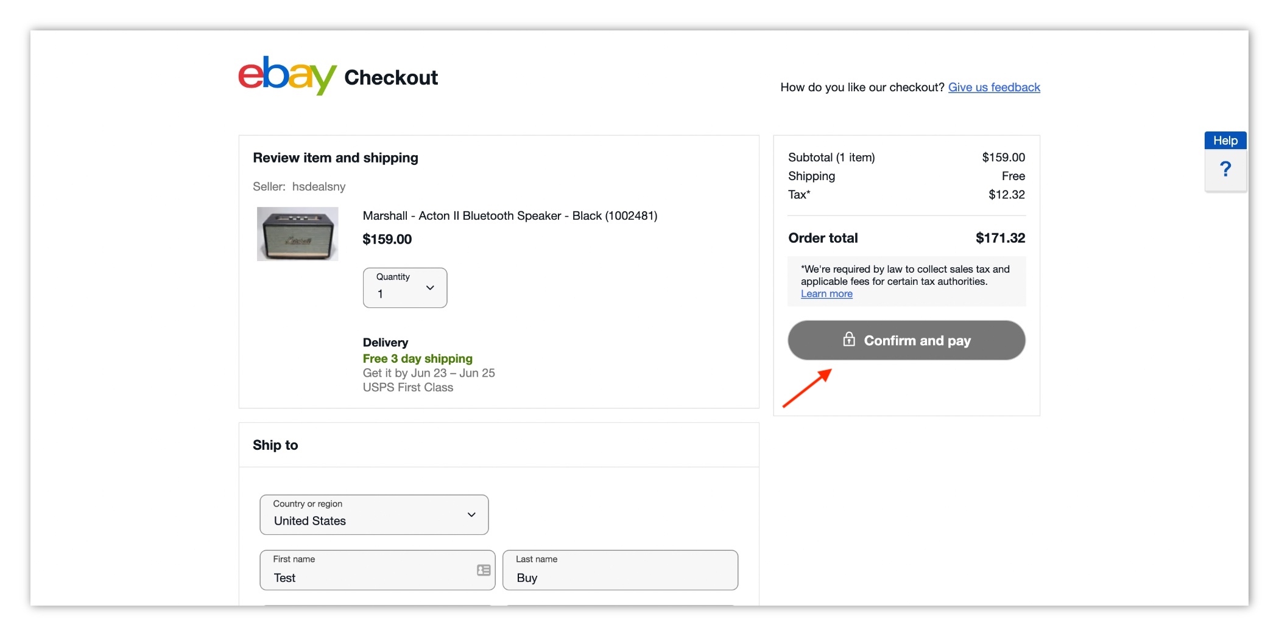
Task: Click the eBay logo
Action: pyautogui.click(x=287, y=75)
